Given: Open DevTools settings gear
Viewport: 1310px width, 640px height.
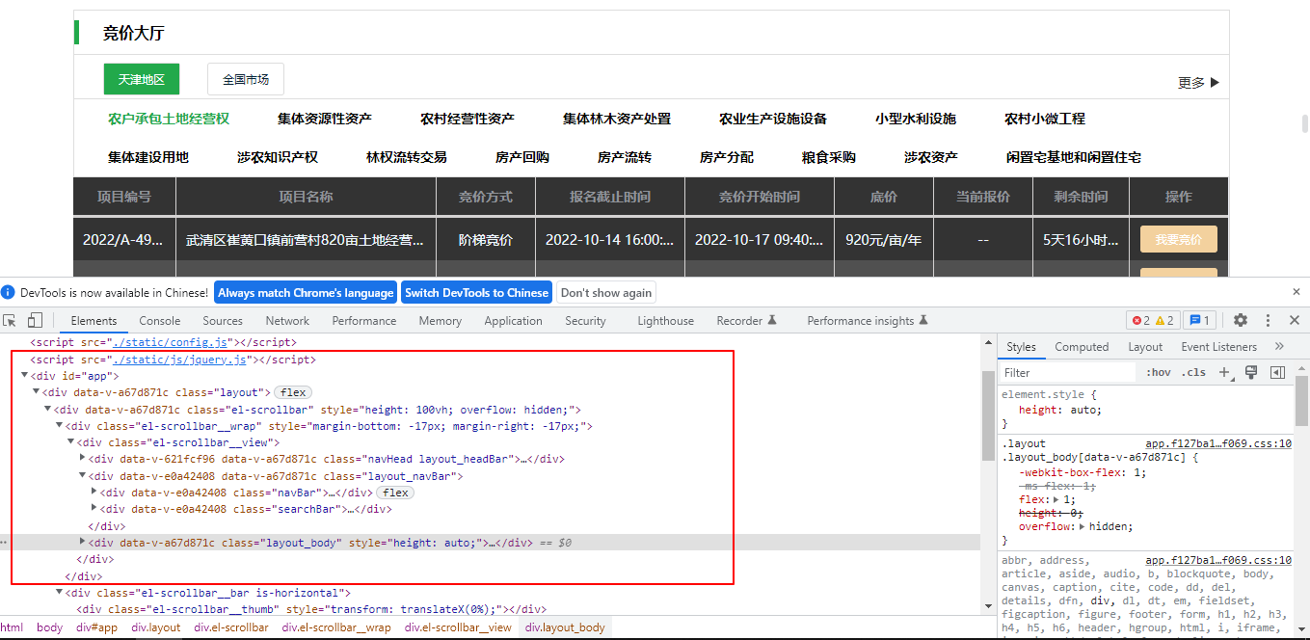Looking at the screenshot, I should point(1241,321).
